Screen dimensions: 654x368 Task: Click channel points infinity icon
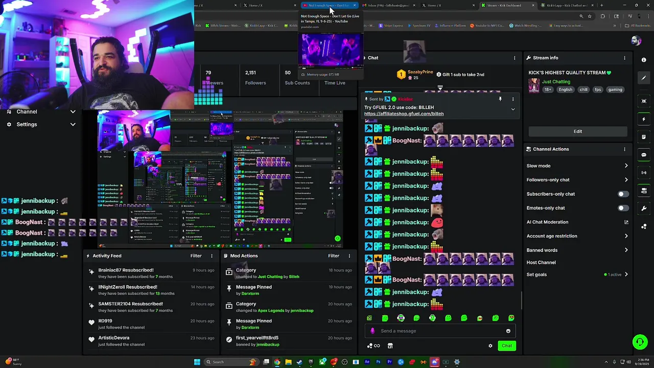point(377,346)
